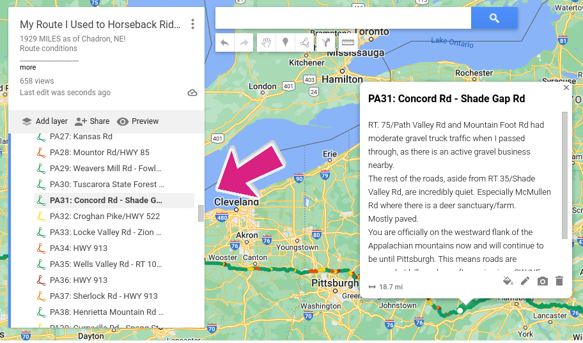Edit PA31 with the pencil icon
The image size is (583, 343).
[525, 281]
